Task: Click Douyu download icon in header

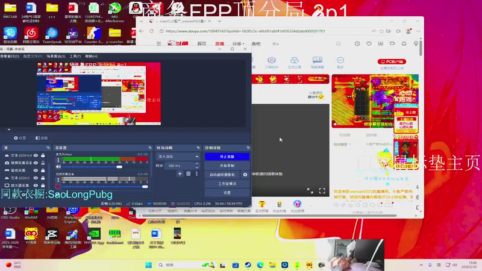Action: (381, 43)
